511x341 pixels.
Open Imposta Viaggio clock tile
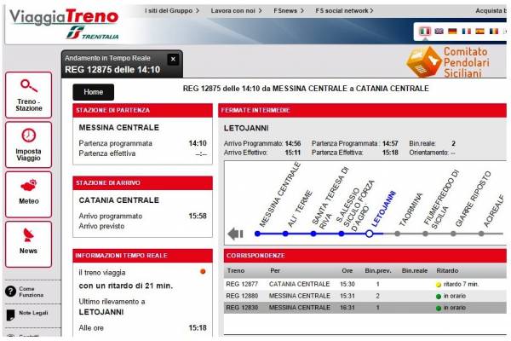click(x=29, y=145)
